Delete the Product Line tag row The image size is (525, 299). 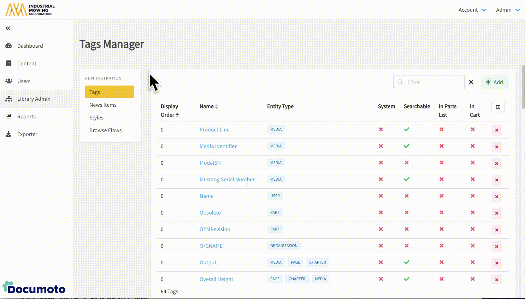[496, 130]
